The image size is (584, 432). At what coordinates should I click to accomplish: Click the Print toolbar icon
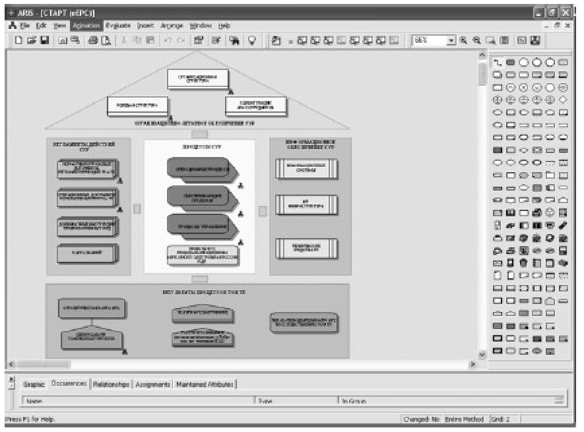coord(93,40)
